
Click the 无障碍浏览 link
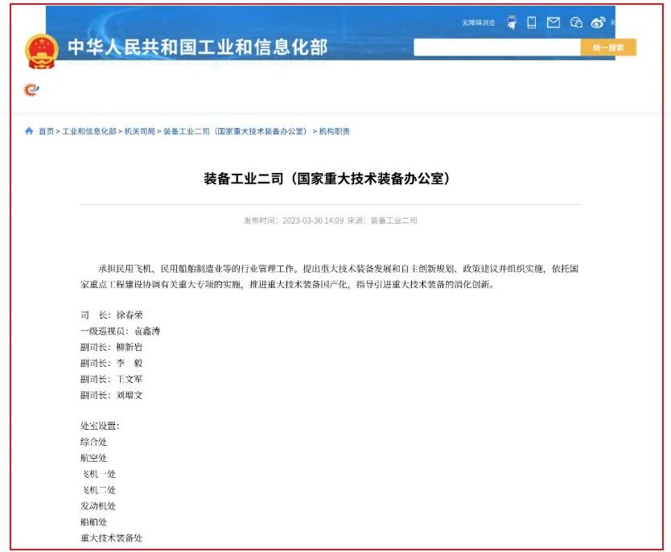coord(478,23)
